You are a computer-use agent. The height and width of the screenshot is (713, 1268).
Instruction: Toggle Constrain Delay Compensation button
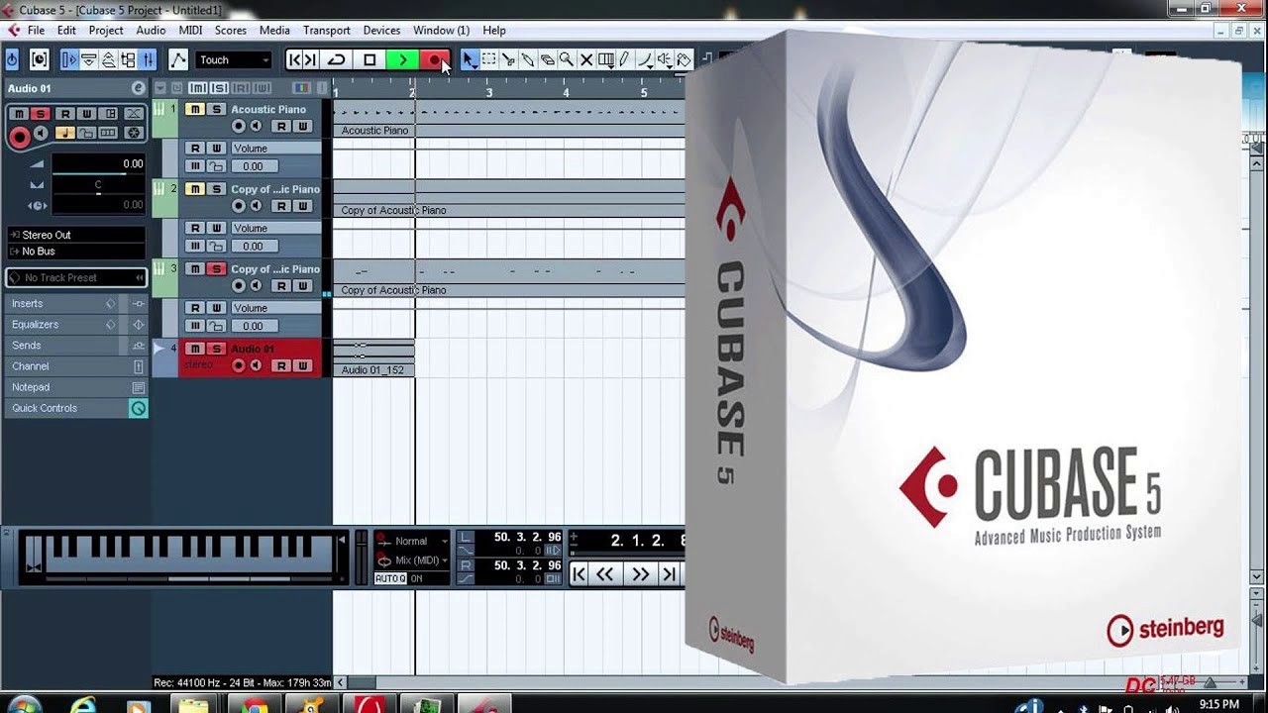tap(39, 60)
